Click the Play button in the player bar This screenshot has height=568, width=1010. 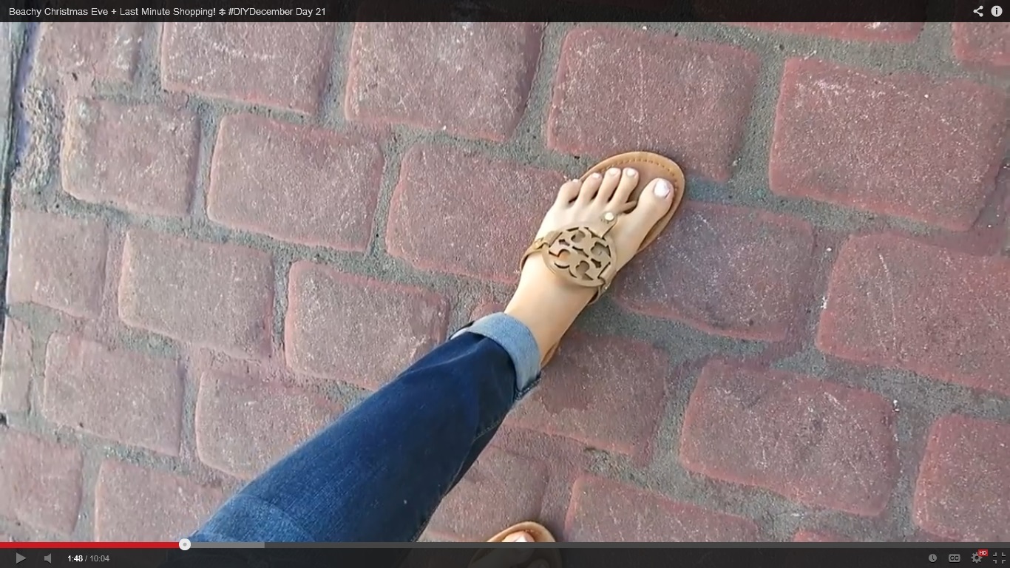[21, 558]
